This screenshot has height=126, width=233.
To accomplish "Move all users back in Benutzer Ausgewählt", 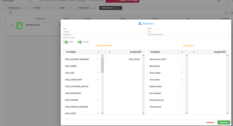I will pos(194,52).
